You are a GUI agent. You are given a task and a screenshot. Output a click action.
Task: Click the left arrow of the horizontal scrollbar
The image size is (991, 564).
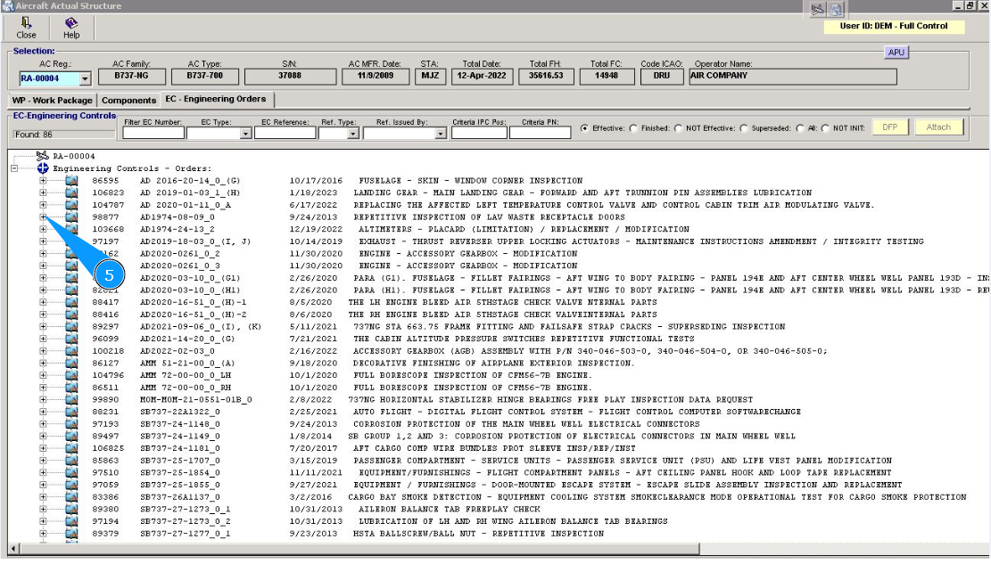(x=14, y=548)
